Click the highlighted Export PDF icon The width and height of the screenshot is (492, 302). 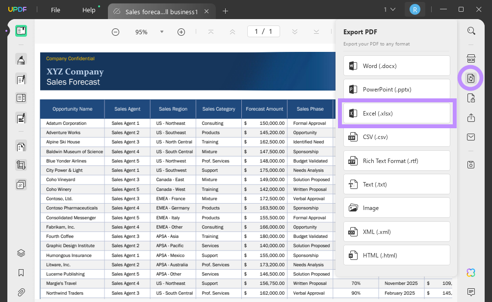click(470, 78)
